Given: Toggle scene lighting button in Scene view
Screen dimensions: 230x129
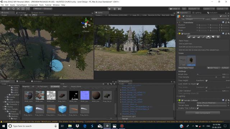Looking at the screenshot, I should pos(26,15).
